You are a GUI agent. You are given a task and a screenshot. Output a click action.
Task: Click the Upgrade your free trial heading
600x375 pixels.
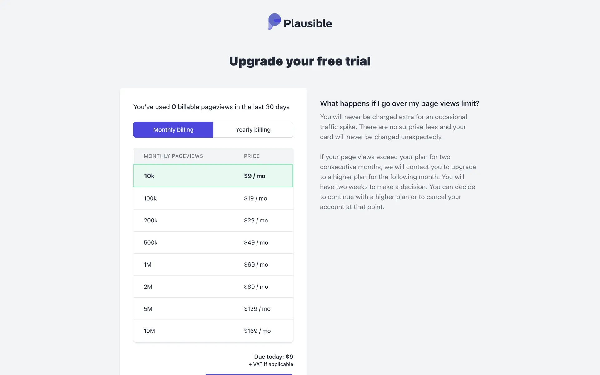tap(300, 61)
